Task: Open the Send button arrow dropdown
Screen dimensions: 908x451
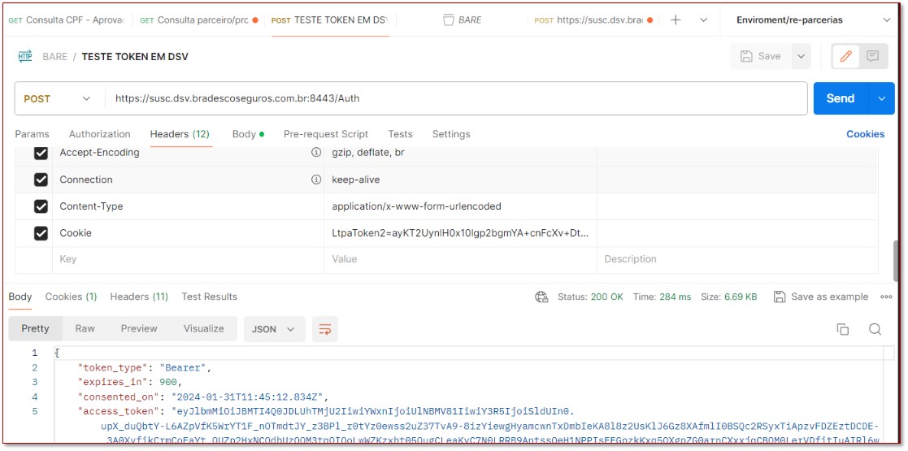Action: (x=881, y=98)
